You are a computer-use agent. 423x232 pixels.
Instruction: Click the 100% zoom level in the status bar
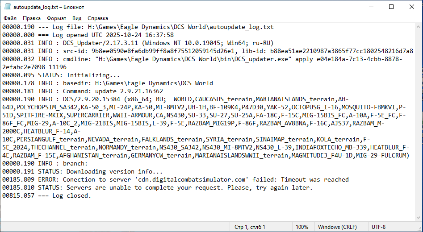click(x=302, y=227)
